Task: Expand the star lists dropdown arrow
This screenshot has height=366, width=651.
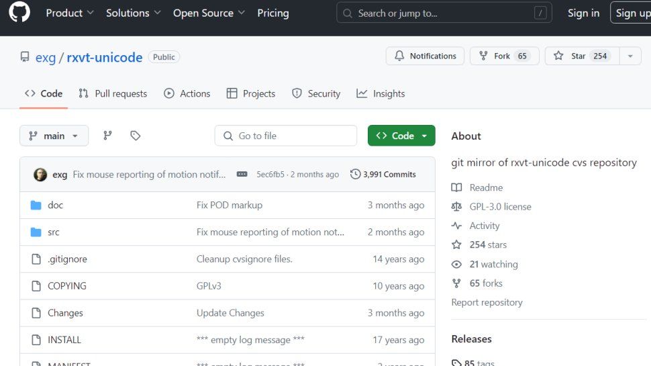Action: [x=630, y=56]
